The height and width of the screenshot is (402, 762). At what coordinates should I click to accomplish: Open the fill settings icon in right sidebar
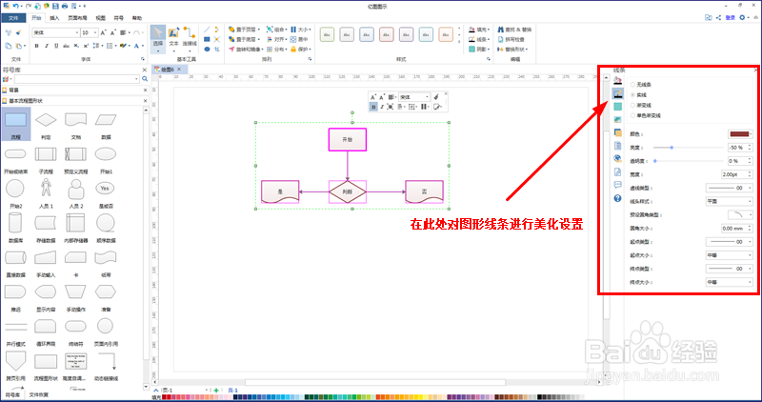617,80
